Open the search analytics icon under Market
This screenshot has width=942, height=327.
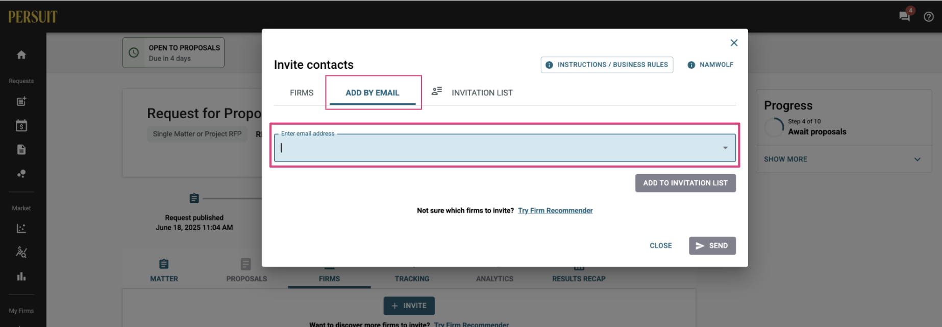point(21,252)
